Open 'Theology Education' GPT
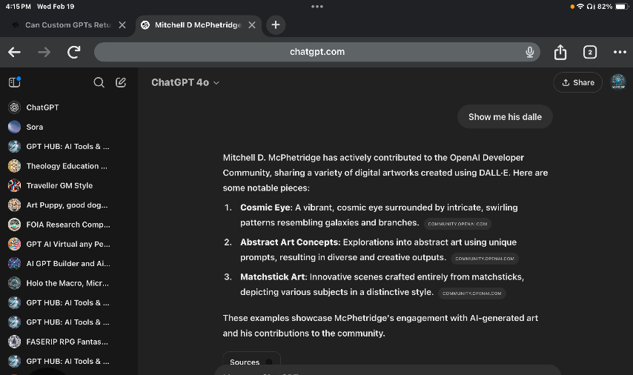This screenshot has width=633, height=375. click(x=68, y=166)
